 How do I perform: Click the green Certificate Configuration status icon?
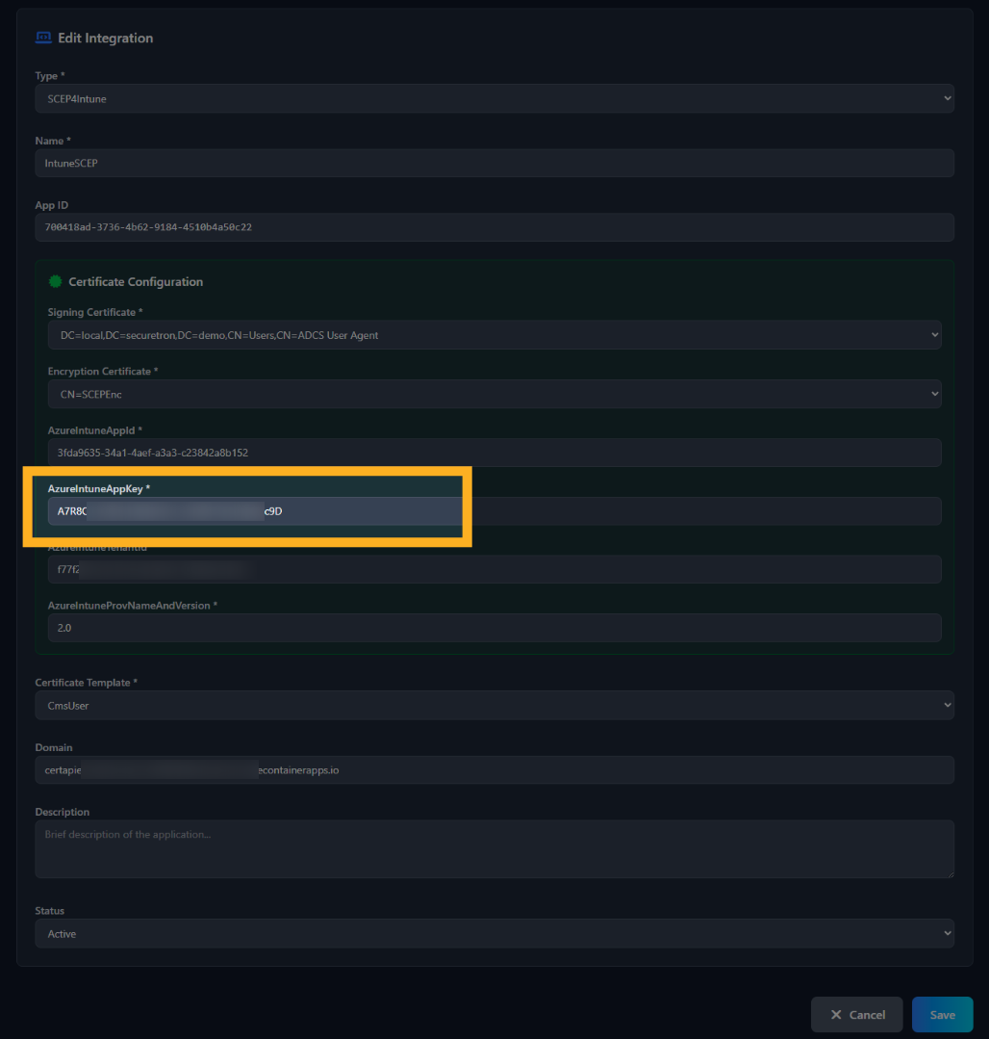[55, 281]
